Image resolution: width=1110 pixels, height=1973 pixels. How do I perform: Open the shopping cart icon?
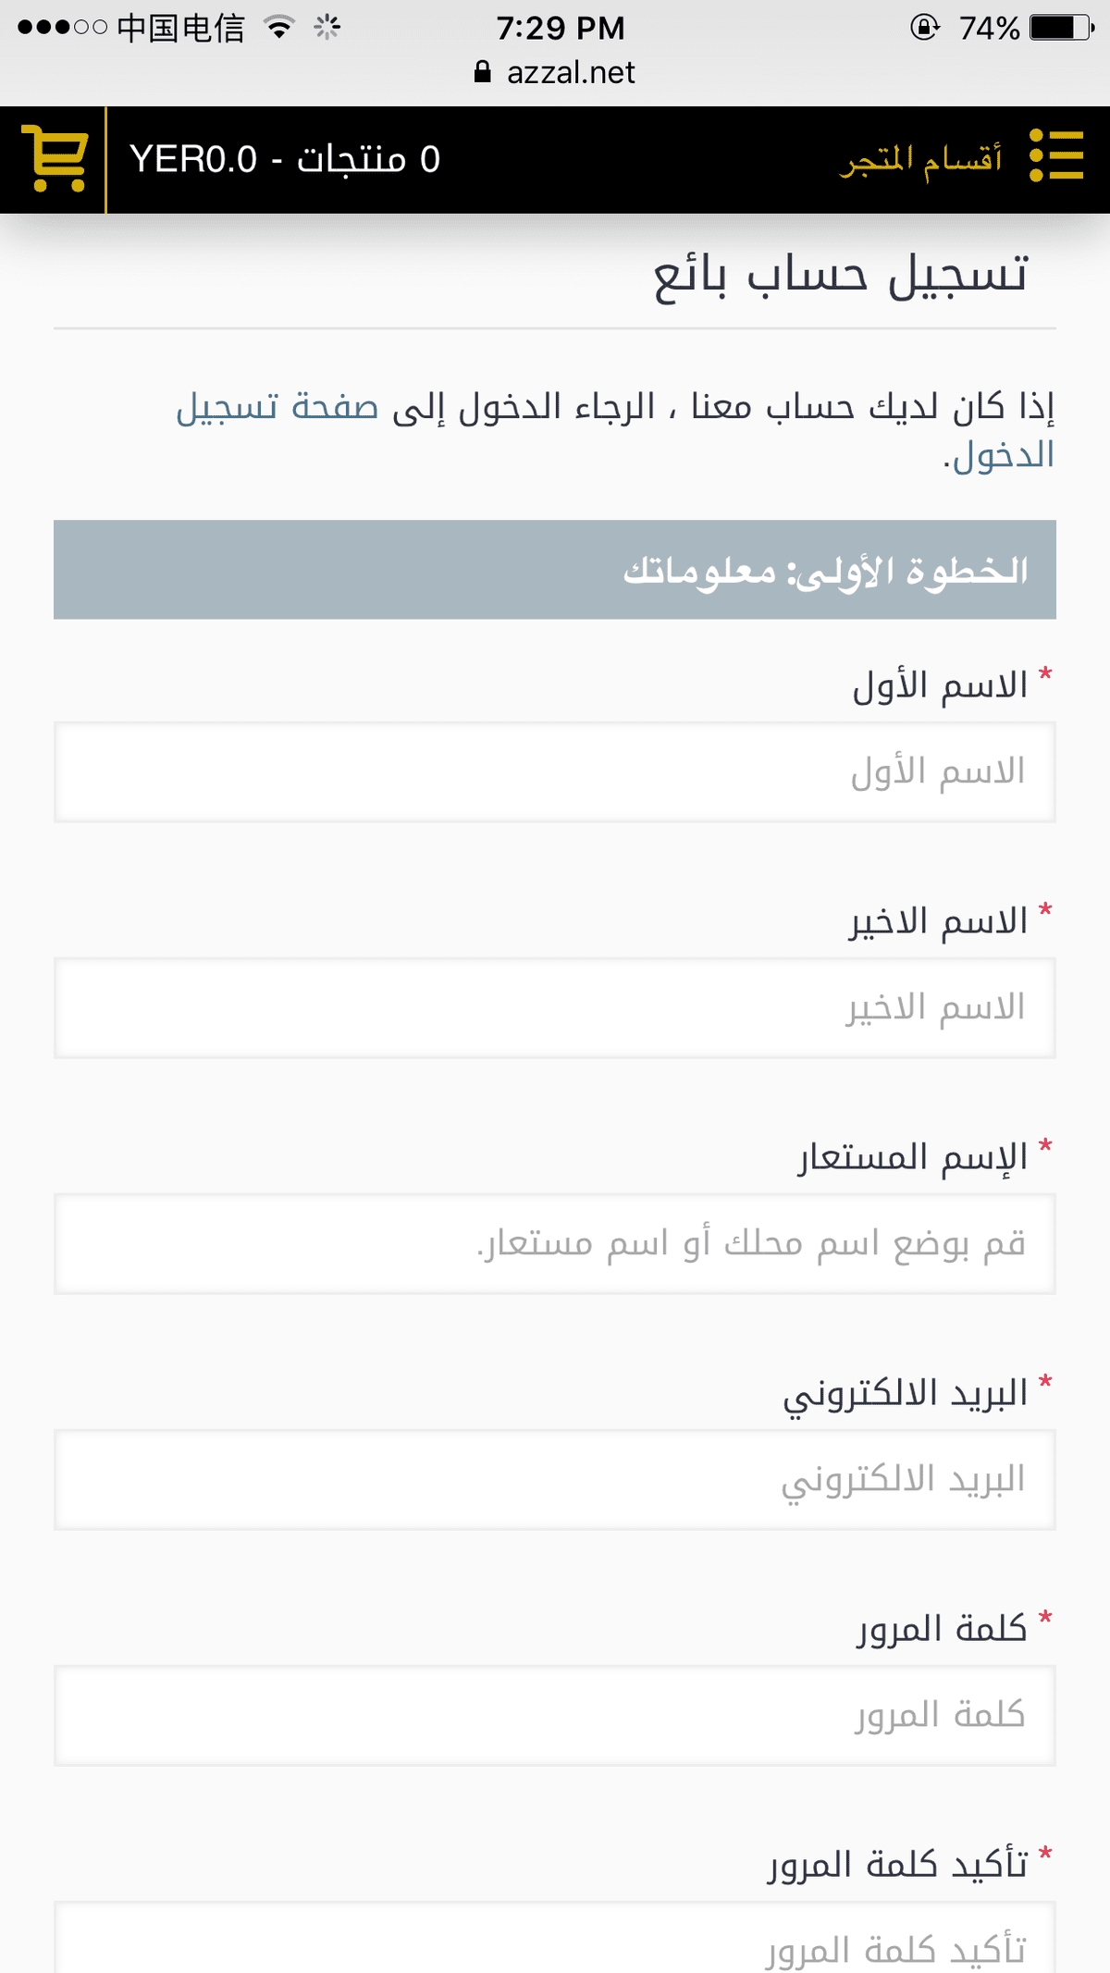(54, 159)
